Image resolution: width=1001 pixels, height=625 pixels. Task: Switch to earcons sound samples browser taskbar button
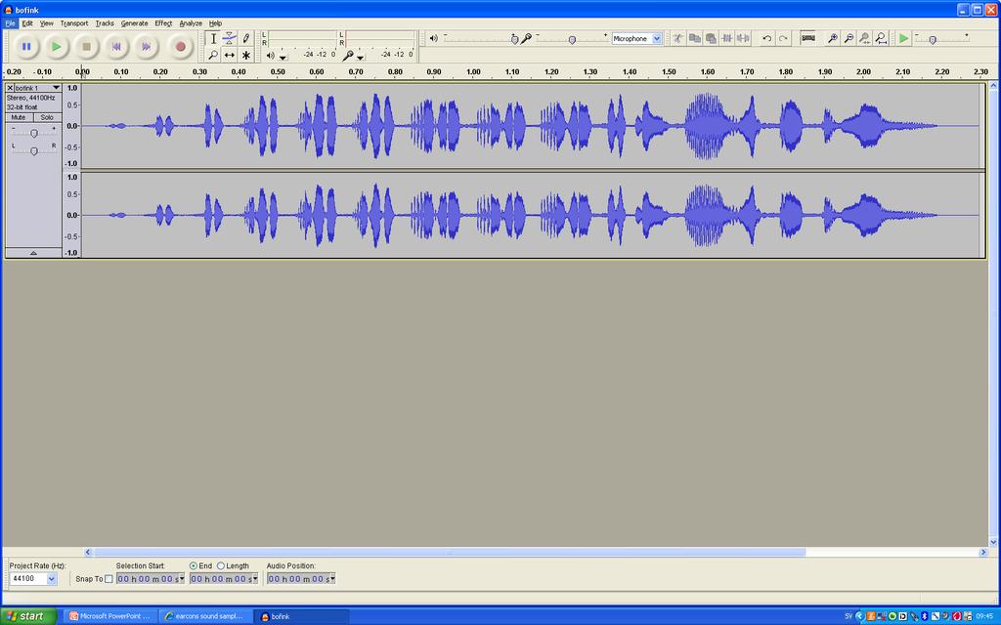click(x=205, y=616)
